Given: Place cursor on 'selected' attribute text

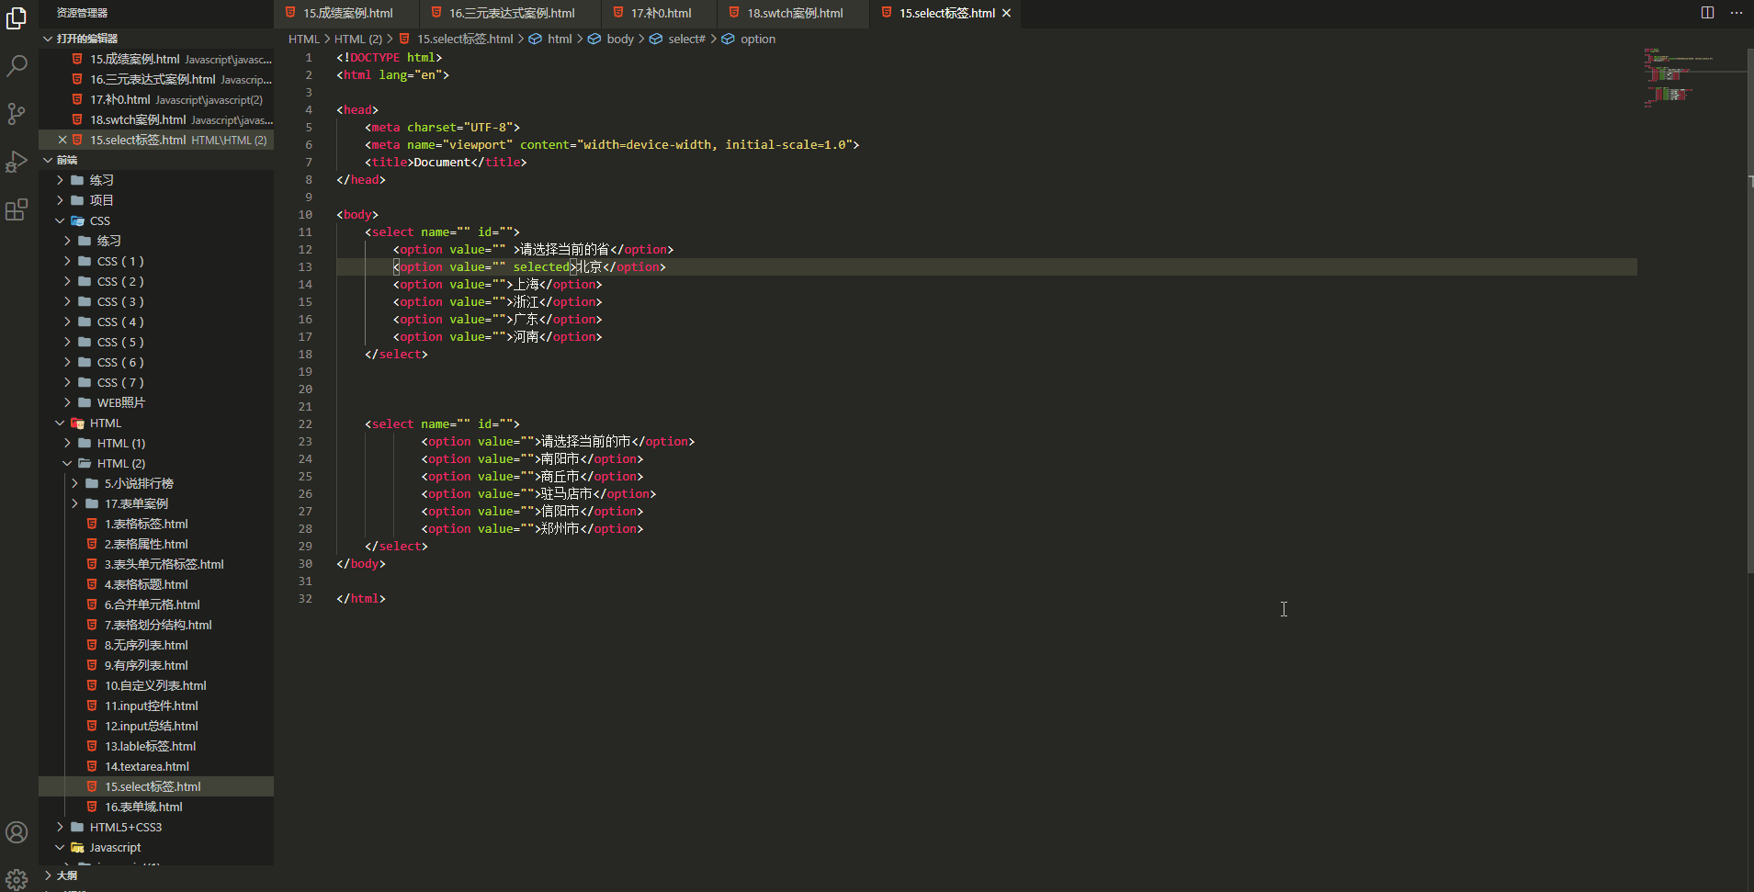Looking at the screenshot, I should click(541, 266).
